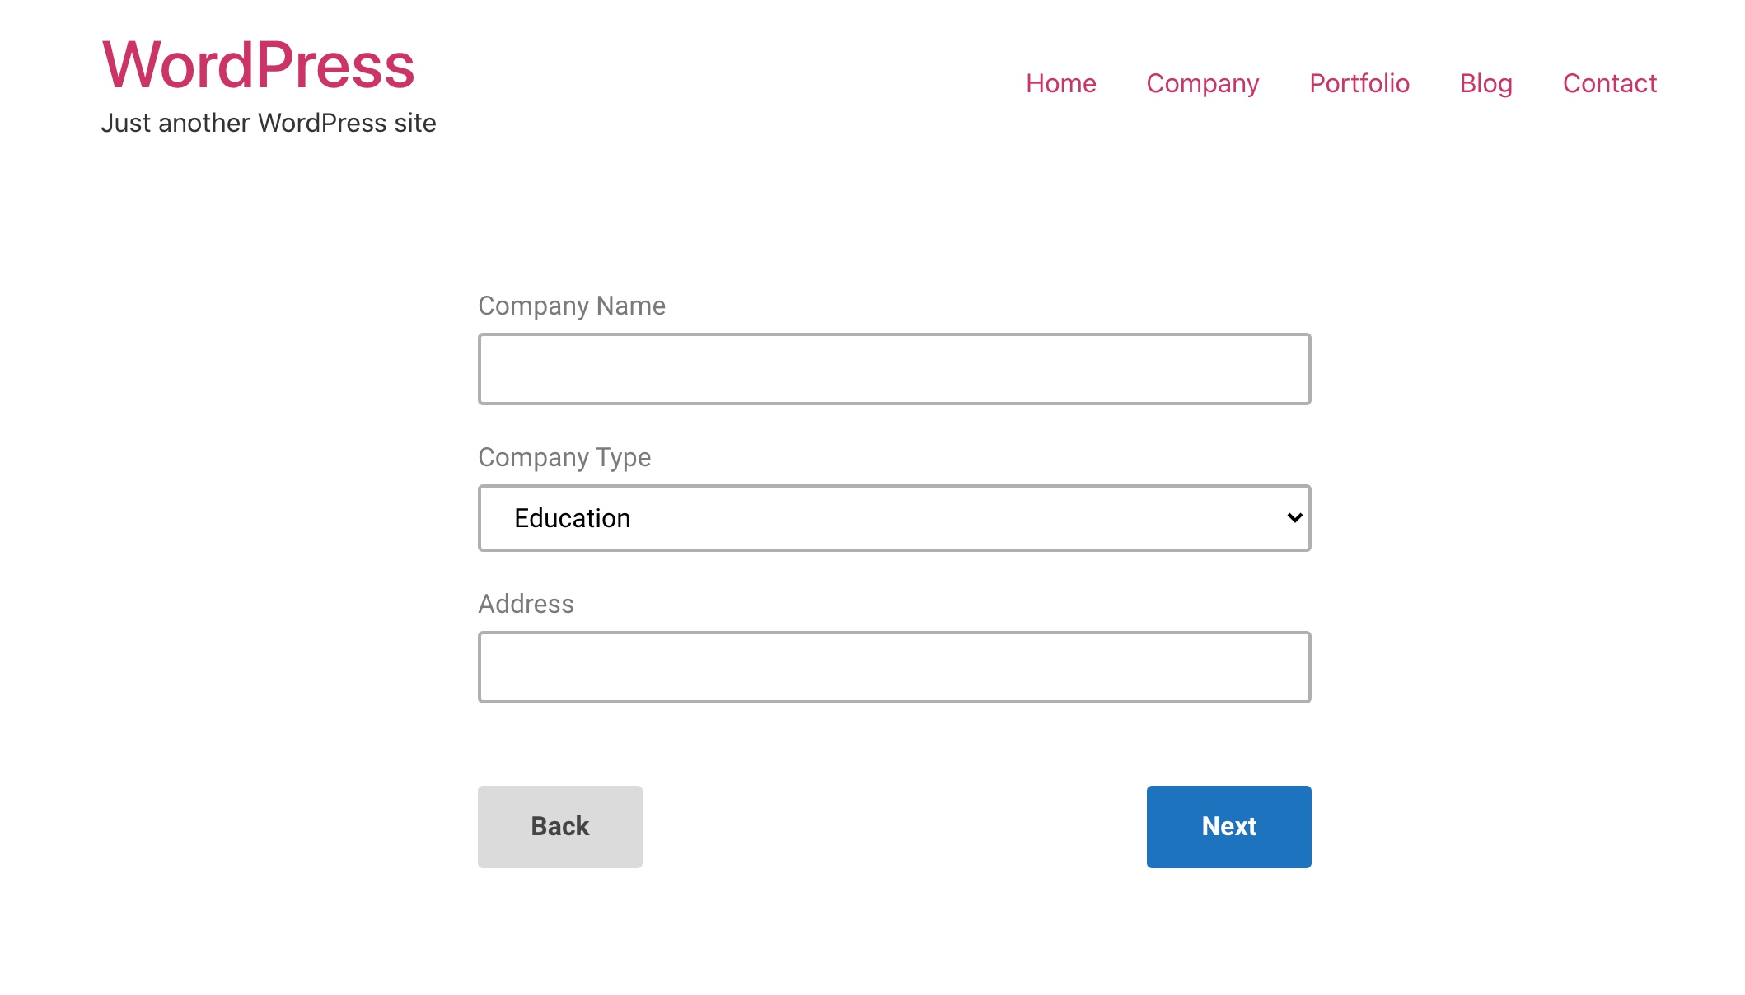Open the Company navigation menu item

pos(1202,82)
